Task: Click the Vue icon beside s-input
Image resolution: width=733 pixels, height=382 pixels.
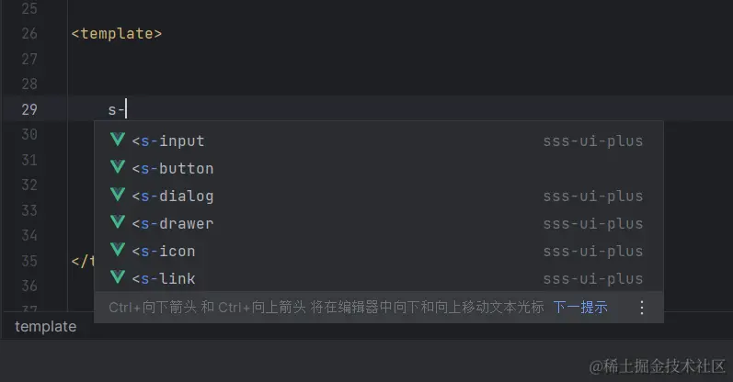Action: pos(118,140)
